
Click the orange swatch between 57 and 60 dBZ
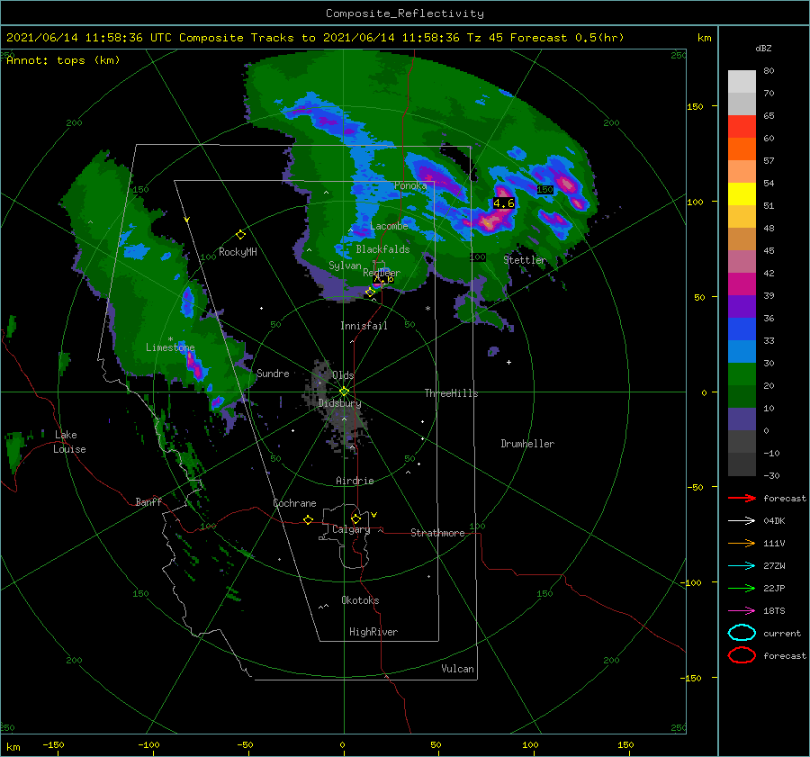[x=742, y=149]
